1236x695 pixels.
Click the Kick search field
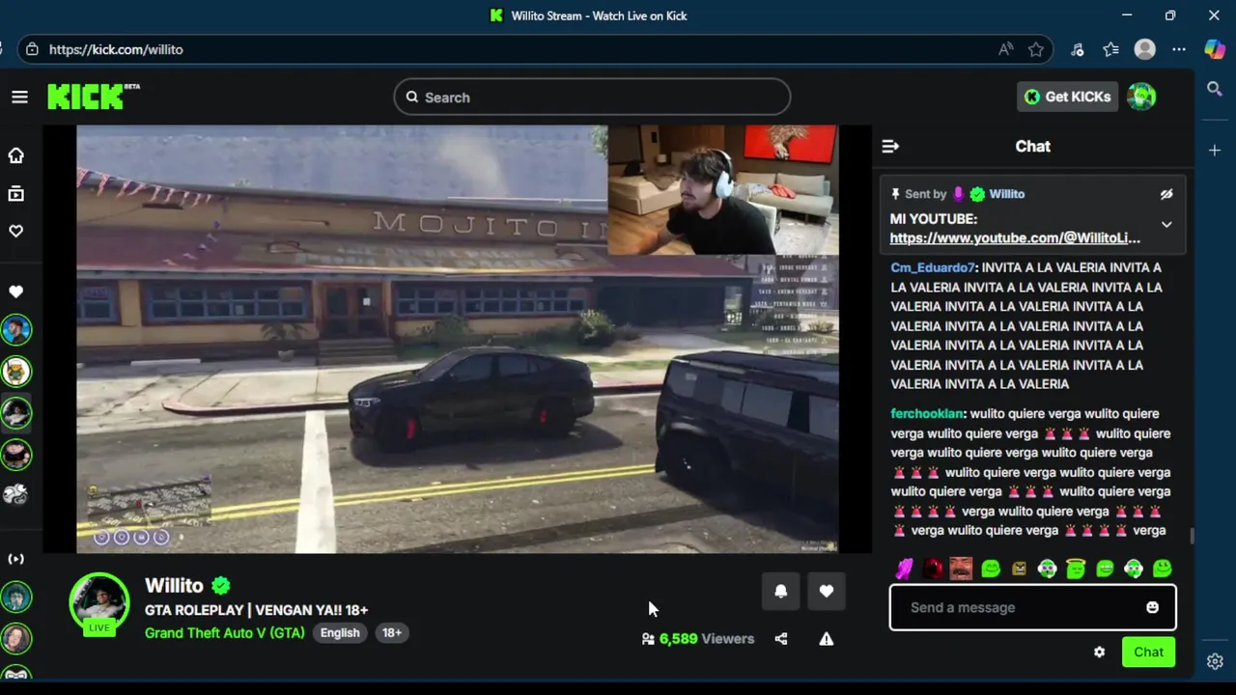592,97
